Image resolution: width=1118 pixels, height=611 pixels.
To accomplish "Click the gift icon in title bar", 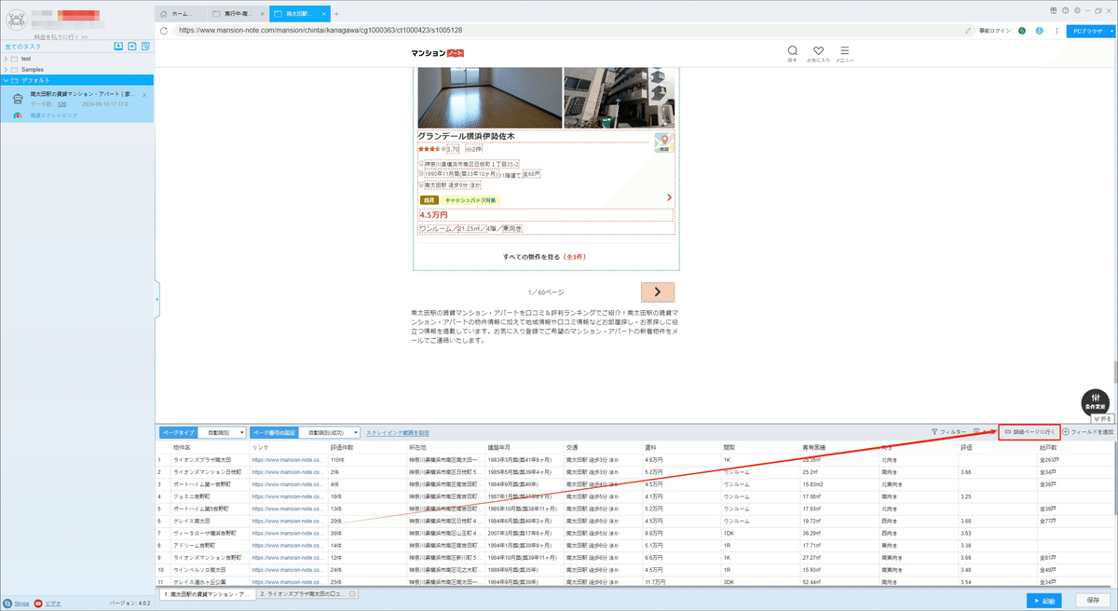I will point(1053,9).
